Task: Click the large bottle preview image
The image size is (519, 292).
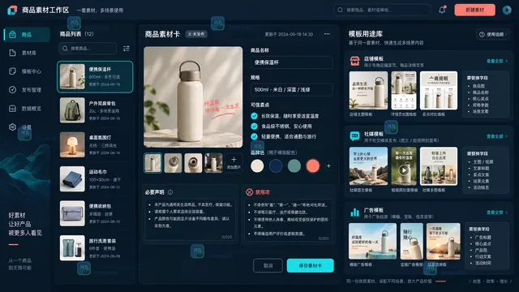Action: (x=193, y=97)
